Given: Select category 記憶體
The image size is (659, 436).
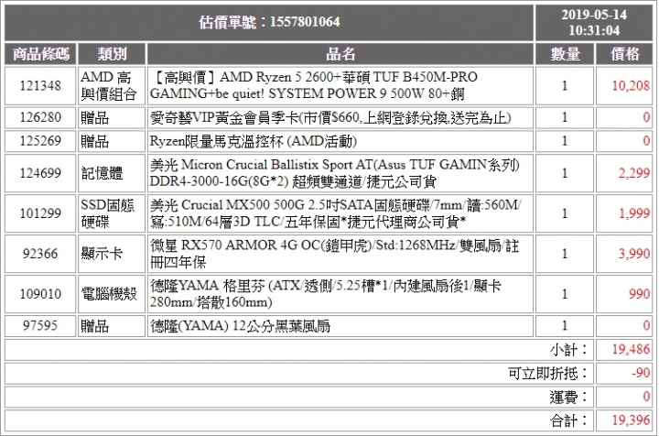Looking at the screenshot, I should tap(102, 173).
